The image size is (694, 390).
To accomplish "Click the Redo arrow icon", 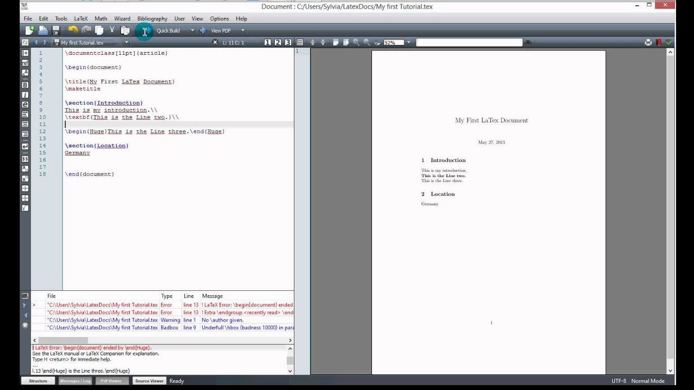I will click(x=86, y=30).
